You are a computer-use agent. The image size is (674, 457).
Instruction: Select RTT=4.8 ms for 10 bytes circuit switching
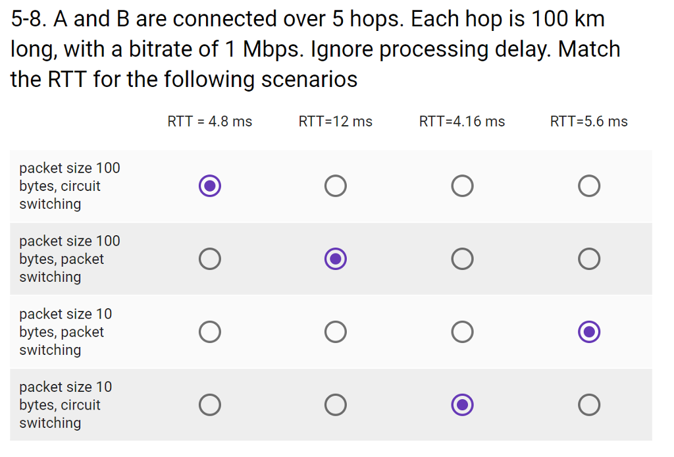209,405
